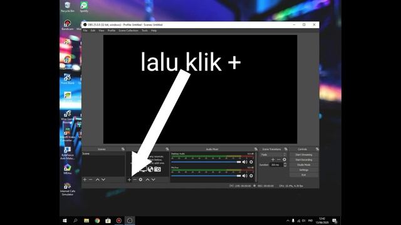401x225 pixels.
Task: Increase transition duration with up stepper
Action: pyautogui.click(x=285, y=164)
